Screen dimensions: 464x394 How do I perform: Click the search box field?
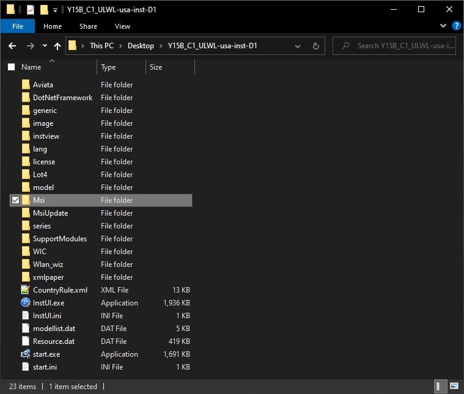pyautogui.click(x=394, y=46)
